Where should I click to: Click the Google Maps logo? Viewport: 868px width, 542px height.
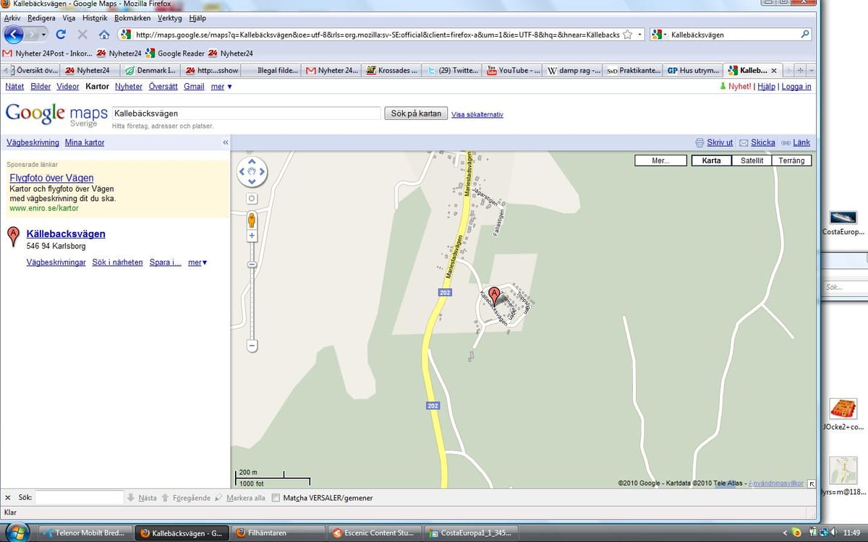(56, 114)
